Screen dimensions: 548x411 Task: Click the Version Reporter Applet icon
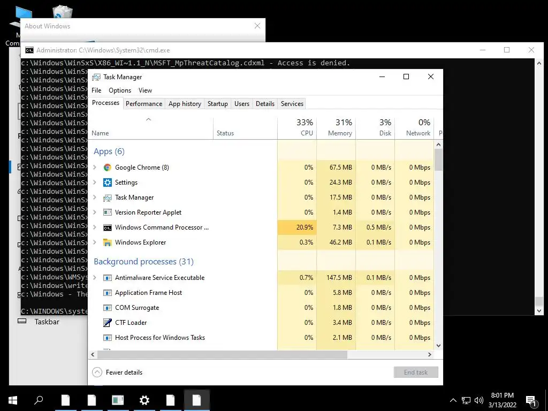coord(107,212)
